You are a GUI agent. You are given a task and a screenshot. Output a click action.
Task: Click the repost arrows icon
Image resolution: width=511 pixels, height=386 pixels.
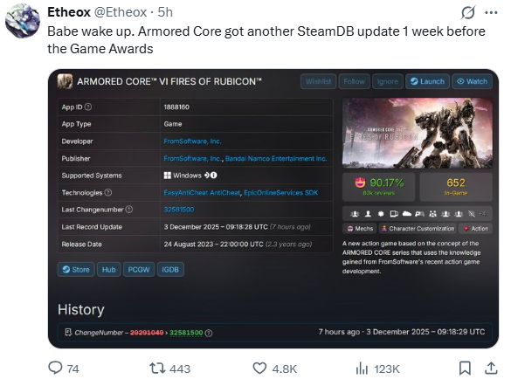[156, 369]
